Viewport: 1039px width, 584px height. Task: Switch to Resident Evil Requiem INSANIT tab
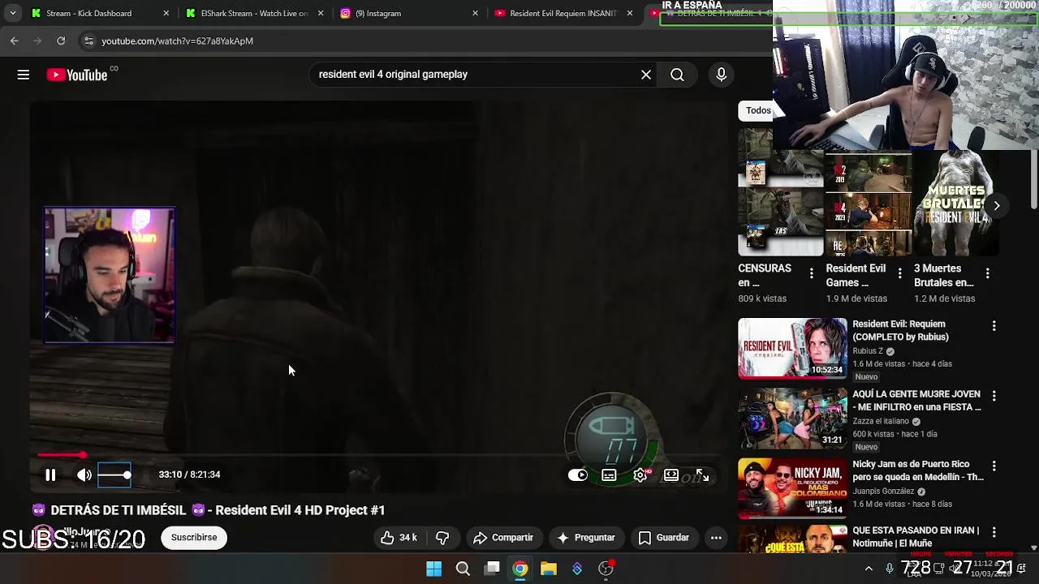(x=563, y=13)
